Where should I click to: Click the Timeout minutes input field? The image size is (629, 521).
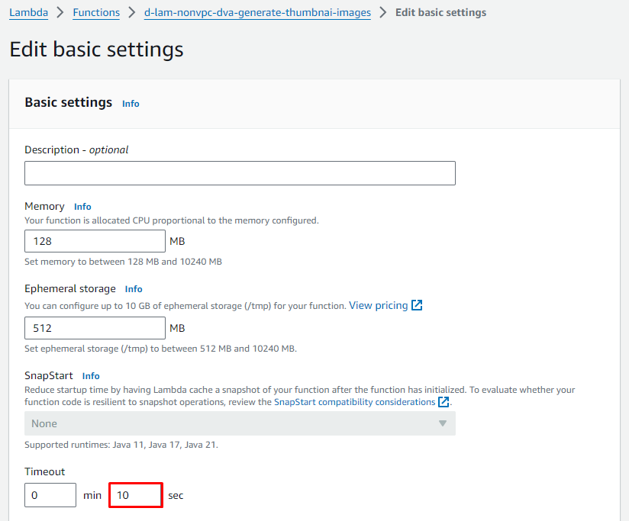[50, 495]
